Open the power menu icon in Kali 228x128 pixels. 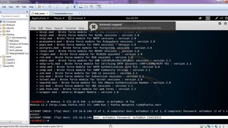coord(226,18)
